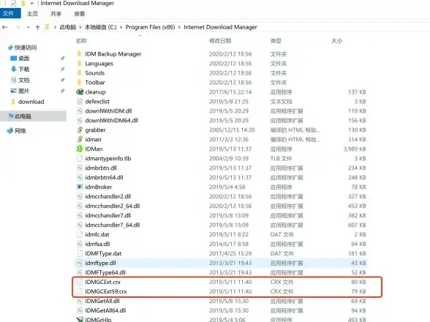Select the IDM Backup Manager folder icon
The image size is (430, 322).
80,54
